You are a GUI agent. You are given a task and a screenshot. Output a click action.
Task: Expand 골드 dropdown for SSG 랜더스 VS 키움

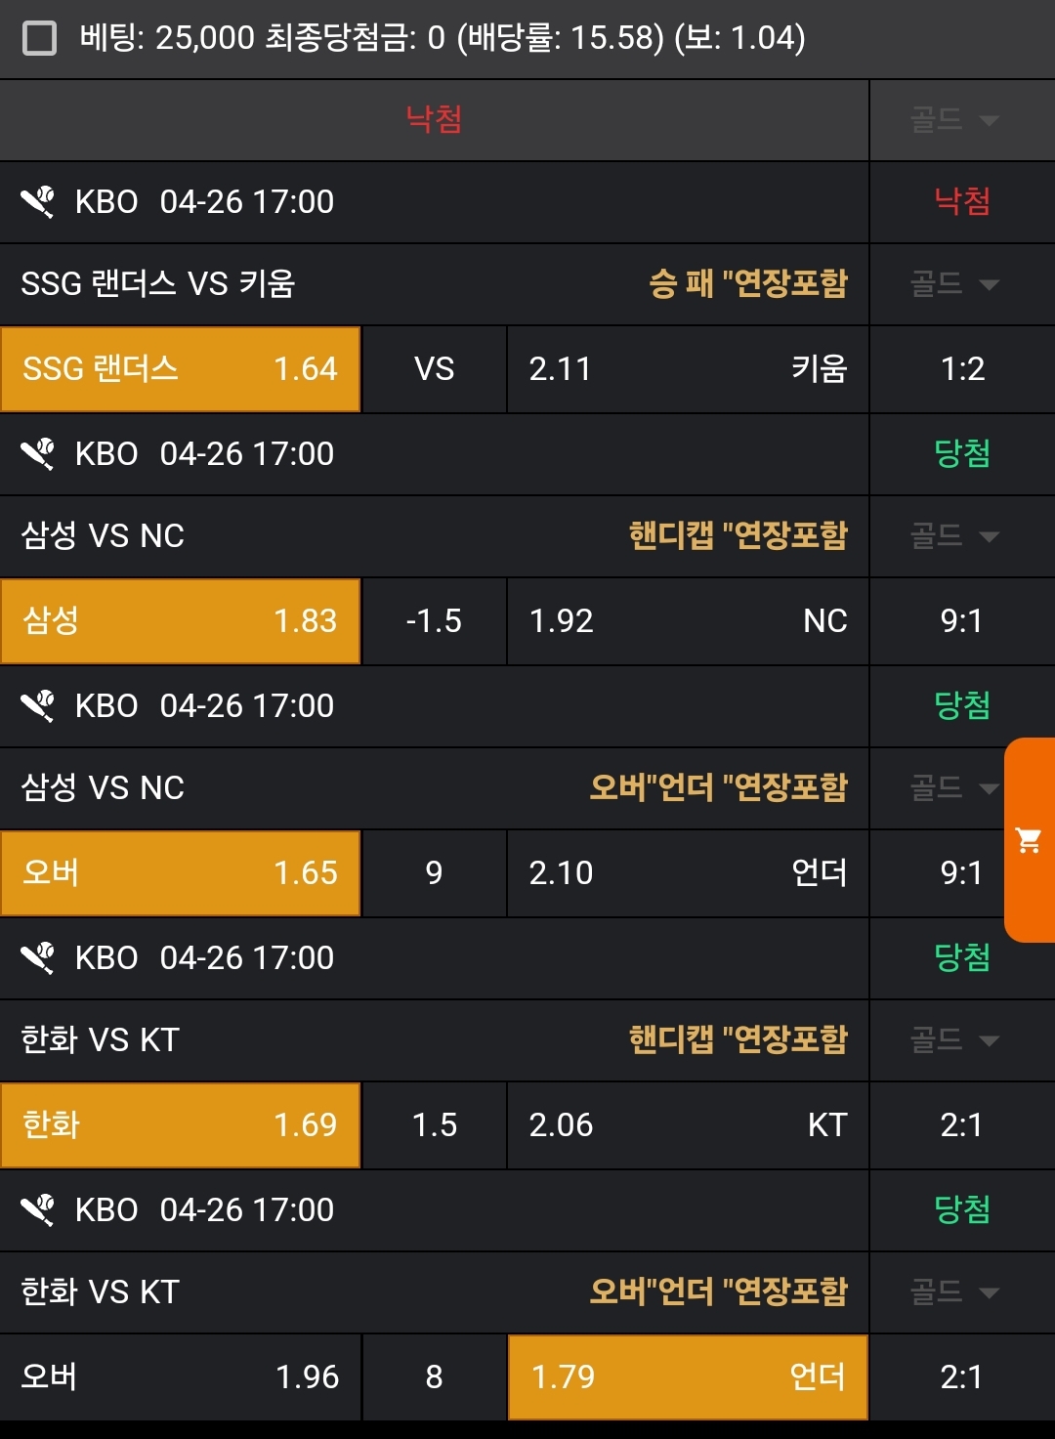[954, 284]
